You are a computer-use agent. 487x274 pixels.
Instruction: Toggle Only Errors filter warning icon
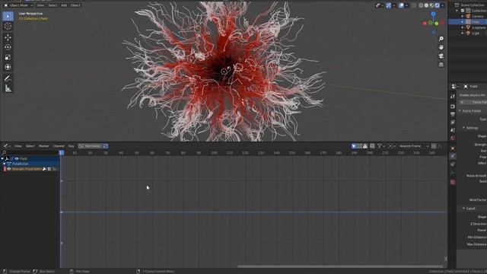coord(365,146)
